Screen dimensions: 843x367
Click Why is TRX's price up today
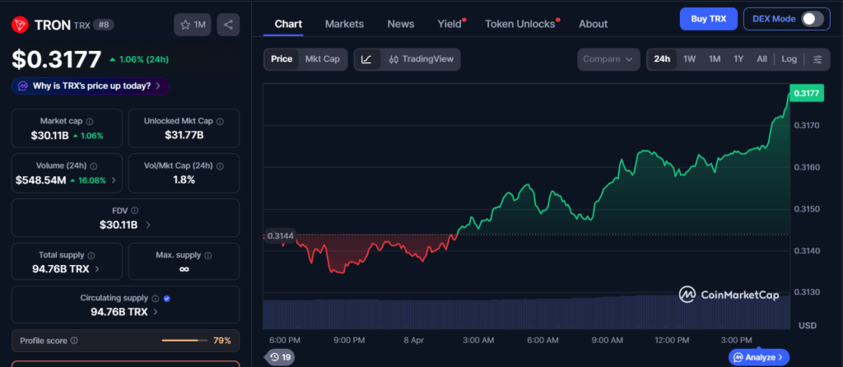coord(91,86)
